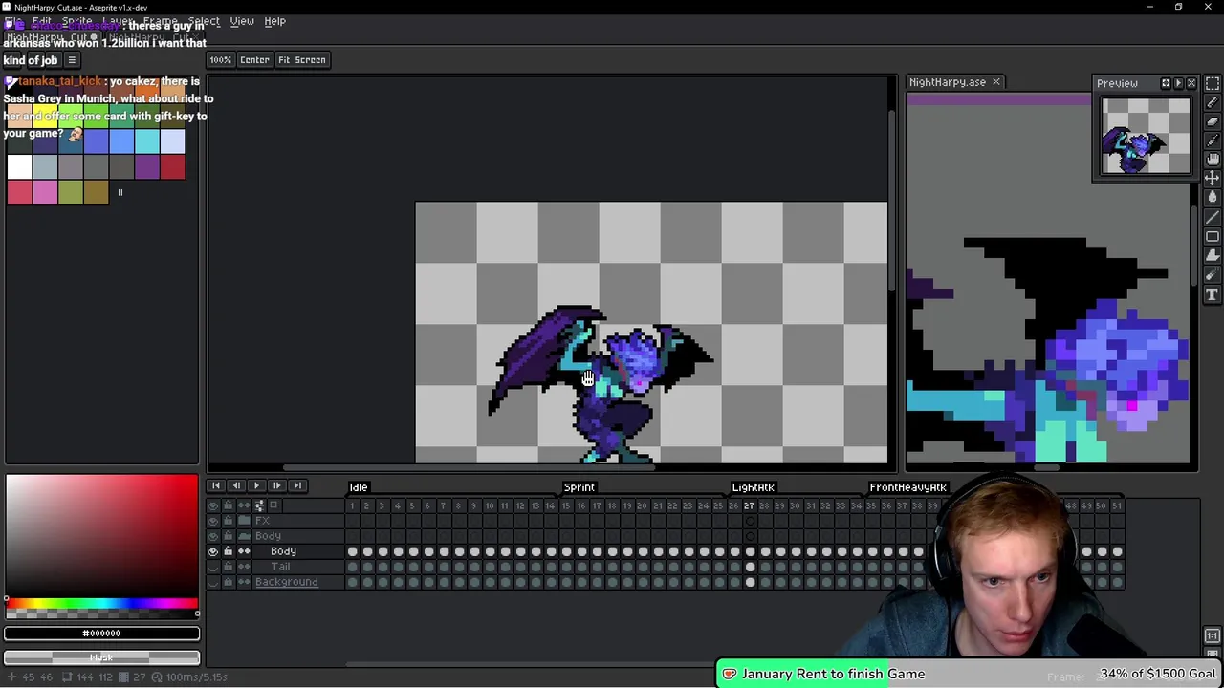Close the Preview window

point(1191,83)
